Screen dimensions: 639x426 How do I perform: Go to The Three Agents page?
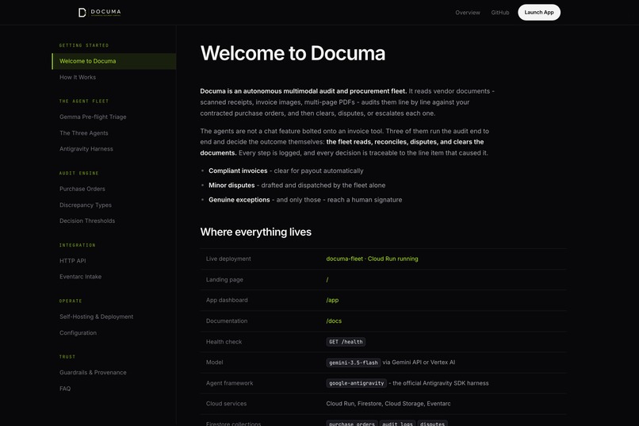click(83, 133)
